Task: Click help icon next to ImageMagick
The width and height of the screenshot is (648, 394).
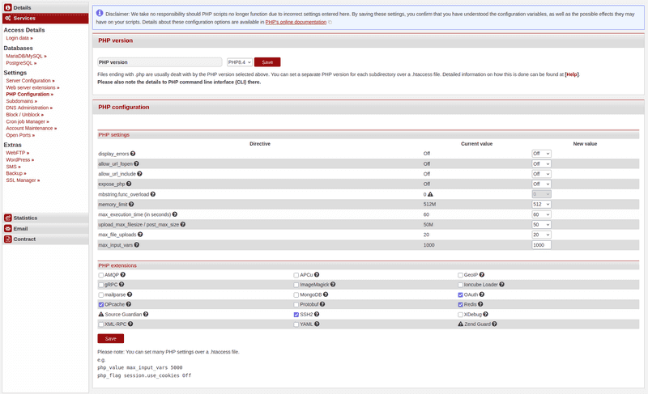Action: (332, 285)
